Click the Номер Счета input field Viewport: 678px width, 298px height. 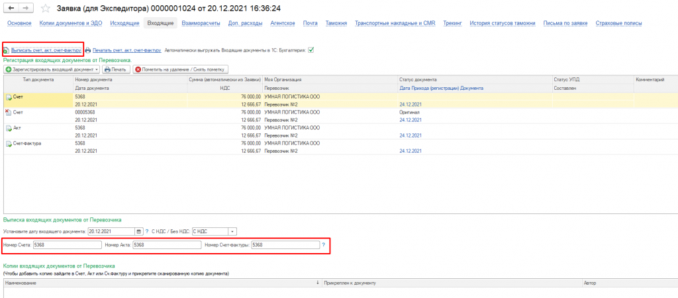pos(67,245)
